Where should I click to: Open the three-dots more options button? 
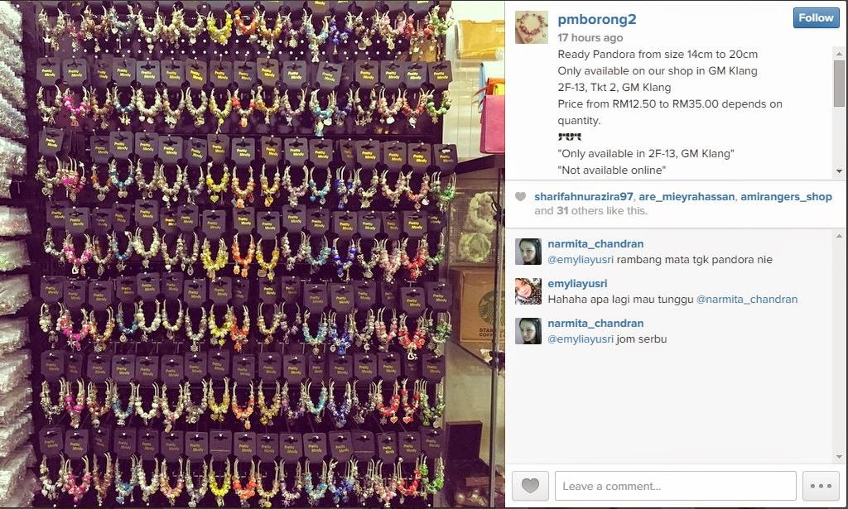[x=821, y=486]
